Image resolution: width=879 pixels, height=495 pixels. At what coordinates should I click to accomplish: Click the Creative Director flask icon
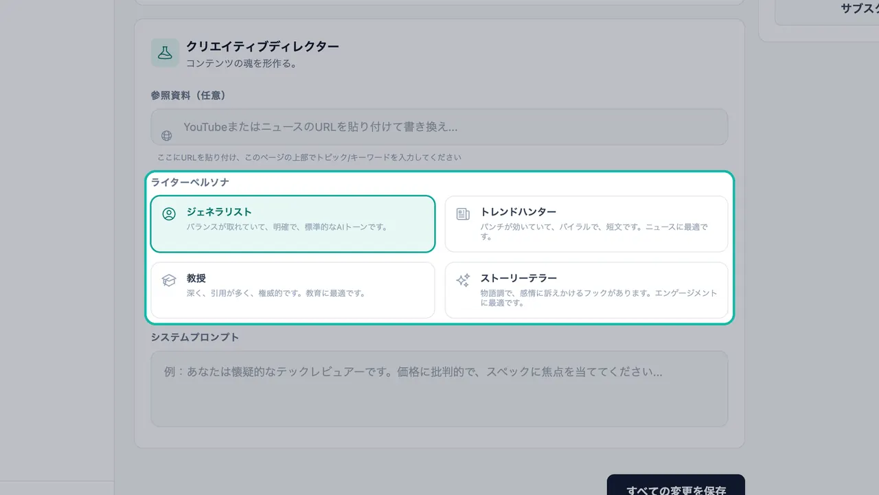click(165, 53)
